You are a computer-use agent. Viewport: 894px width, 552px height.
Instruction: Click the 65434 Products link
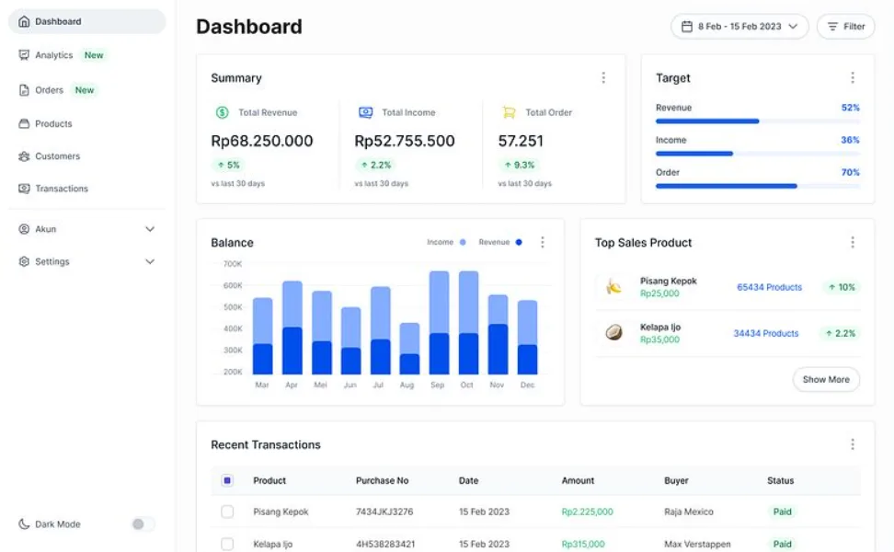coord(769,287)
